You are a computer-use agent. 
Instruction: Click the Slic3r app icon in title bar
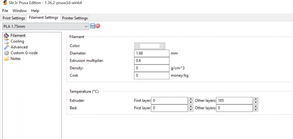point(4,3)
